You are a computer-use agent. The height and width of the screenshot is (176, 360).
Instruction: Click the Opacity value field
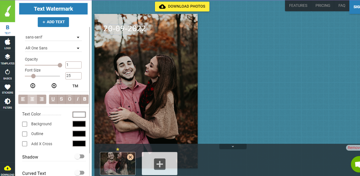click(73, 65)
